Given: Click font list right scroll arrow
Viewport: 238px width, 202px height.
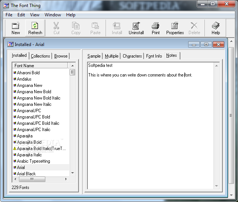Looking at the screenshot, I should (x=66, y=179).
